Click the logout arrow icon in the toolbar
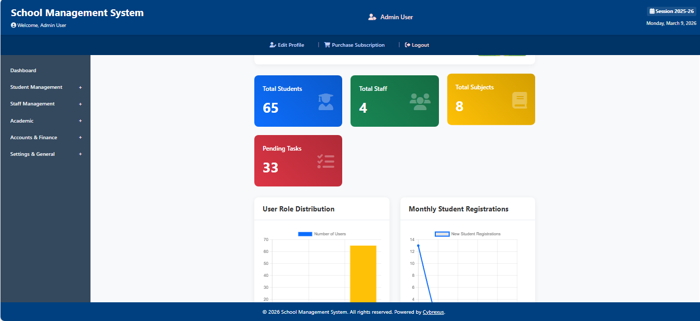The width and height of the screenshot is (700, 321). coord(407,45)
